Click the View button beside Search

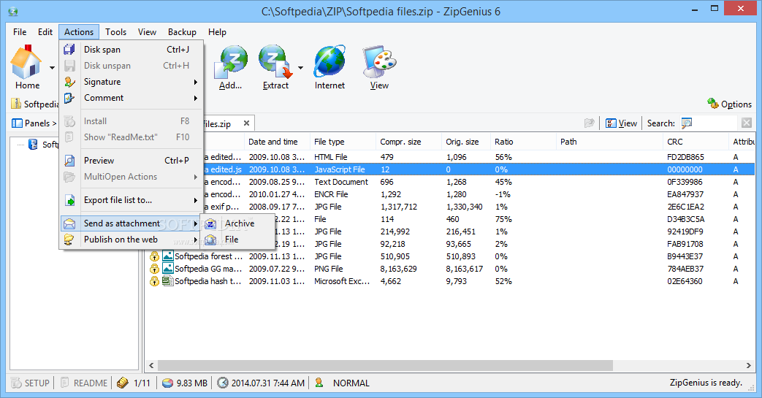point(621,123)
